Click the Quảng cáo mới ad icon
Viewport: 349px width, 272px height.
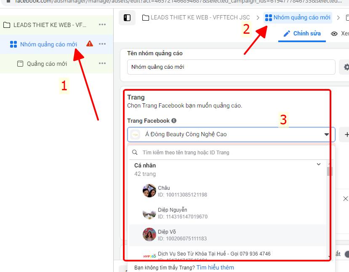20,64
